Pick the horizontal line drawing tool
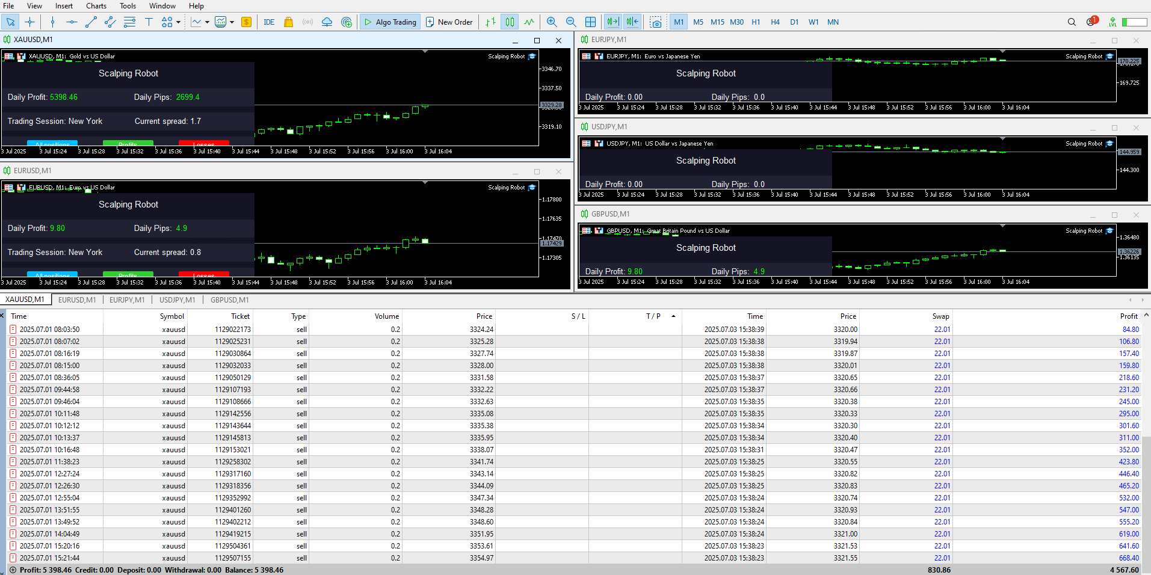This screenshot has width=1151, height=575. [x=72, y=22]
